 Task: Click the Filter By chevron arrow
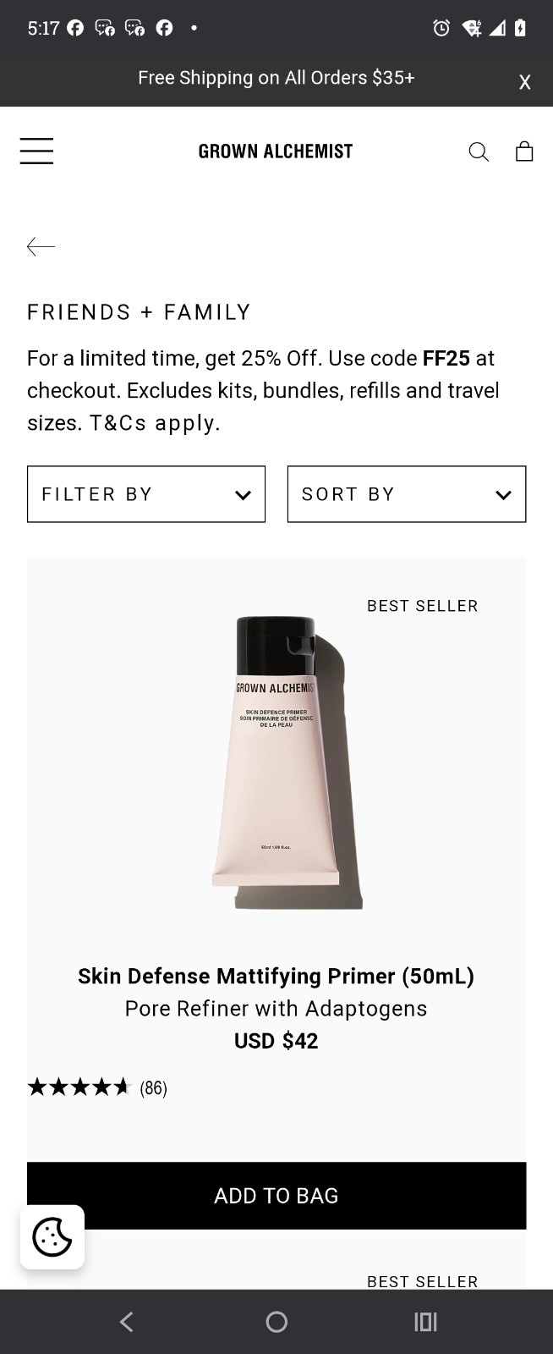(x=243, y=495)
